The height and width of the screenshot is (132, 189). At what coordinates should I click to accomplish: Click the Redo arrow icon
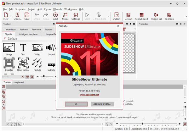pos(46,16)
